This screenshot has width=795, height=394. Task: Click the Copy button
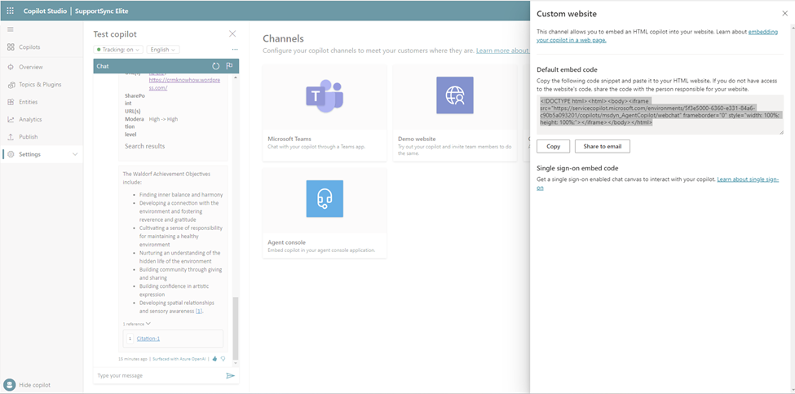tap(553, 146)
